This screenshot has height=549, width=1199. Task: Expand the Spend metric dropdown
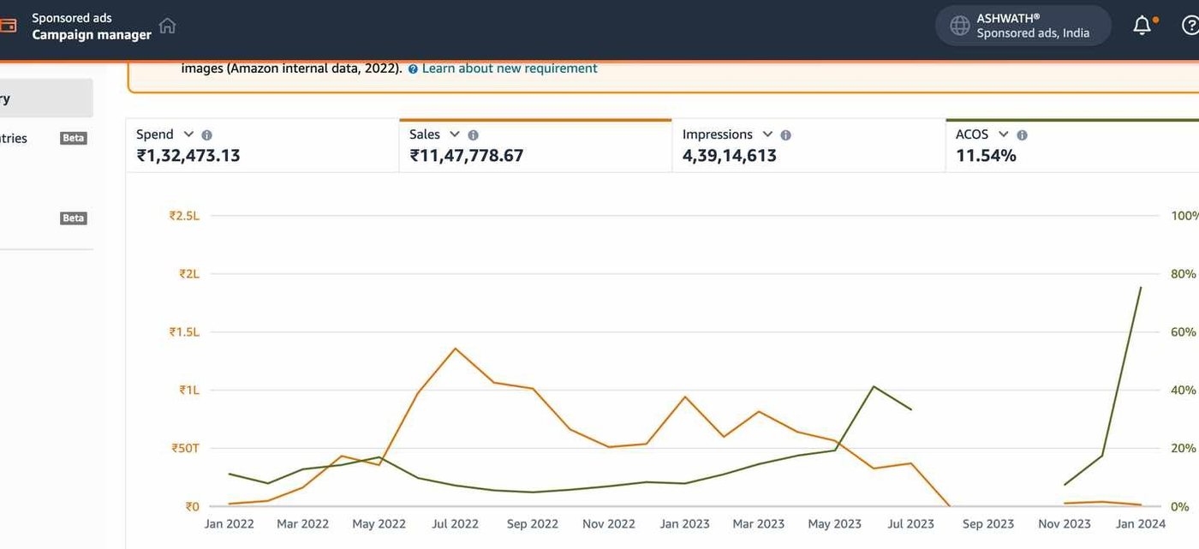click(188, 134)
